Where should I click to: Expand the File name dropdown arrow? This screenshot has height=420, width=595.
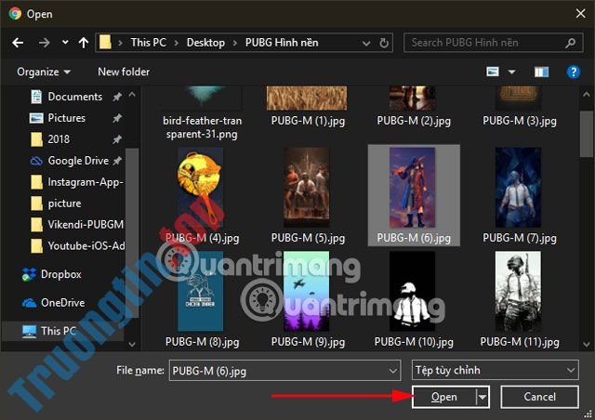pyautogui.click(x=393, y=371)
